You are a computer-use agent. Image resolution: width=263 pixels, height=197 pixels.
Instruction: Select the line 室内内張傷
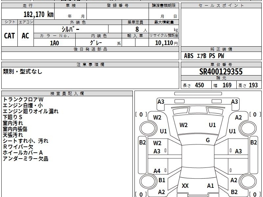point(15,129)
